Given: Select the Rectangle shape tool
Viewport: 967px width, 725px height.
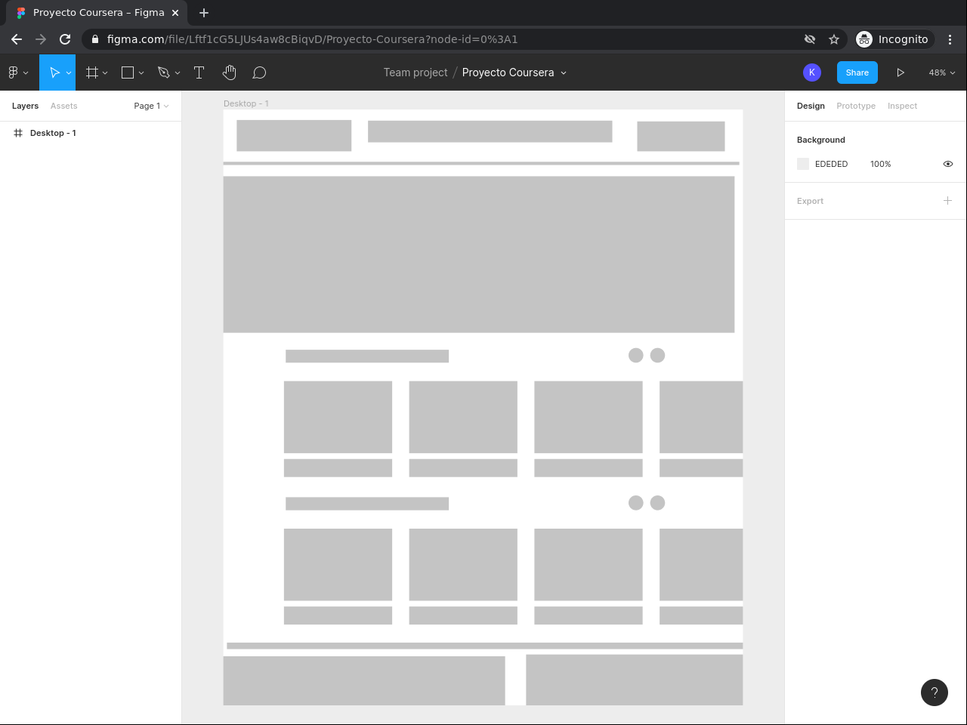Looking at the screenshot, I should (128, 72).
